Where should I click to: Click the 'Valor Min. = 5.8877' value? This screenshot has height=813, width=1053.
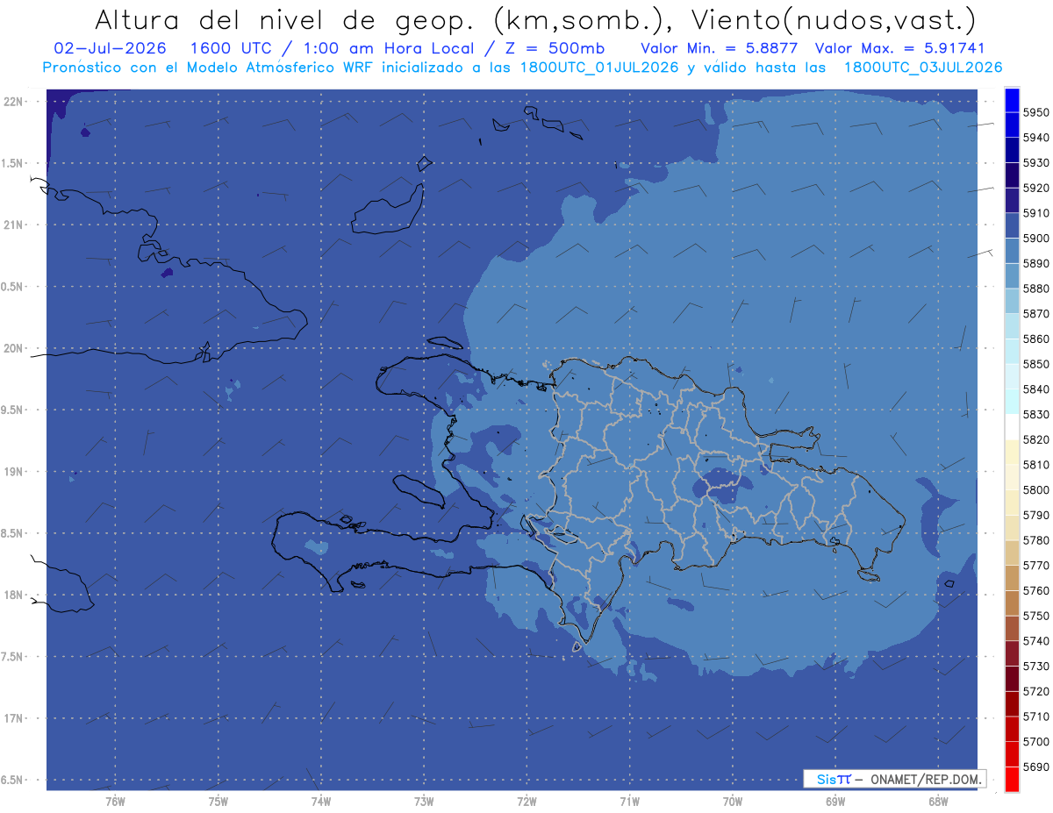coord(719,48)
